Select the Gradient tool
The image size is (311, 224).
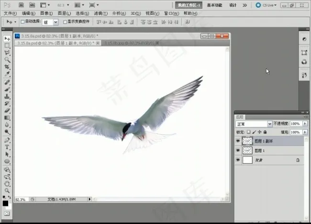pos(7,117)
